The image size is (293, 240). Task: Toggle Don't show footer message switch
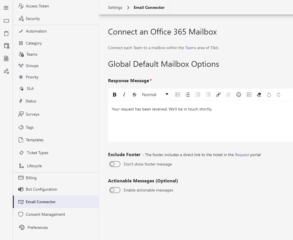coord(115,164)
